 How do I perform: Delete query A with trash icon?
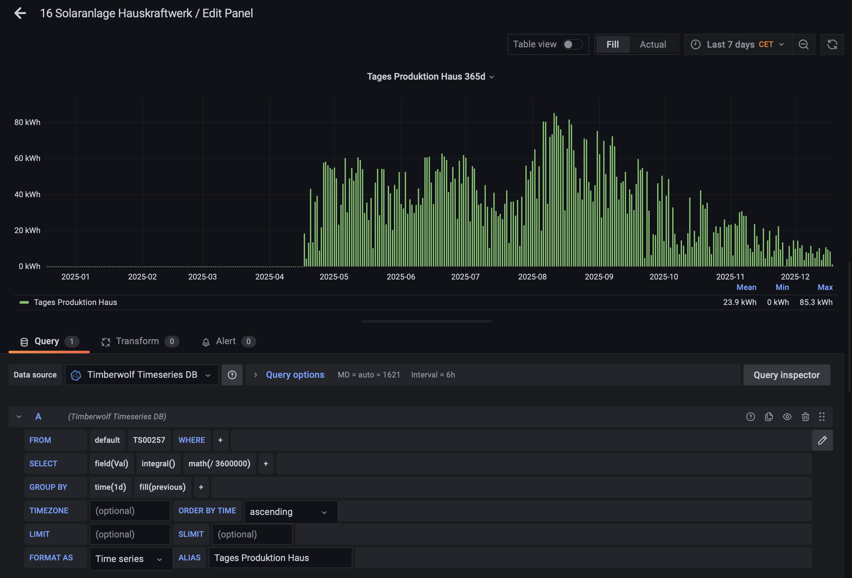[x=806, y=416]
